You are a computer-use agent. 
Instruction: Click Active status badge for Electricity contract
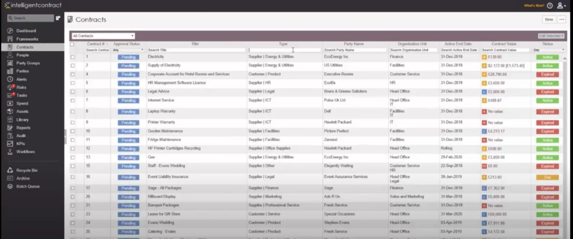pos(547,57)
